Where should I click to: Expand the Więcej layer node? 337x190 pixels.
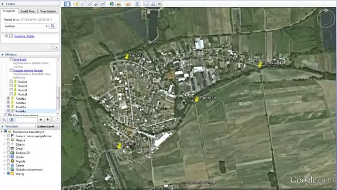coord(5,174)
